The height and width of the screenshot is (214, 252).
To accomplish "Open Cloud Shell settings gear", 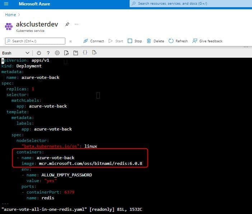I will click(x=57, y=53).
